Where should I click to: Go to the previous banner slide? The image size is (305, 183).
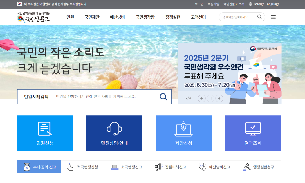point(202,98)
